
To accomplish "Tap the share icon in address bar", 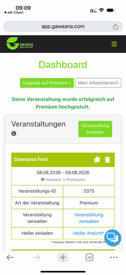I will 115,27.
